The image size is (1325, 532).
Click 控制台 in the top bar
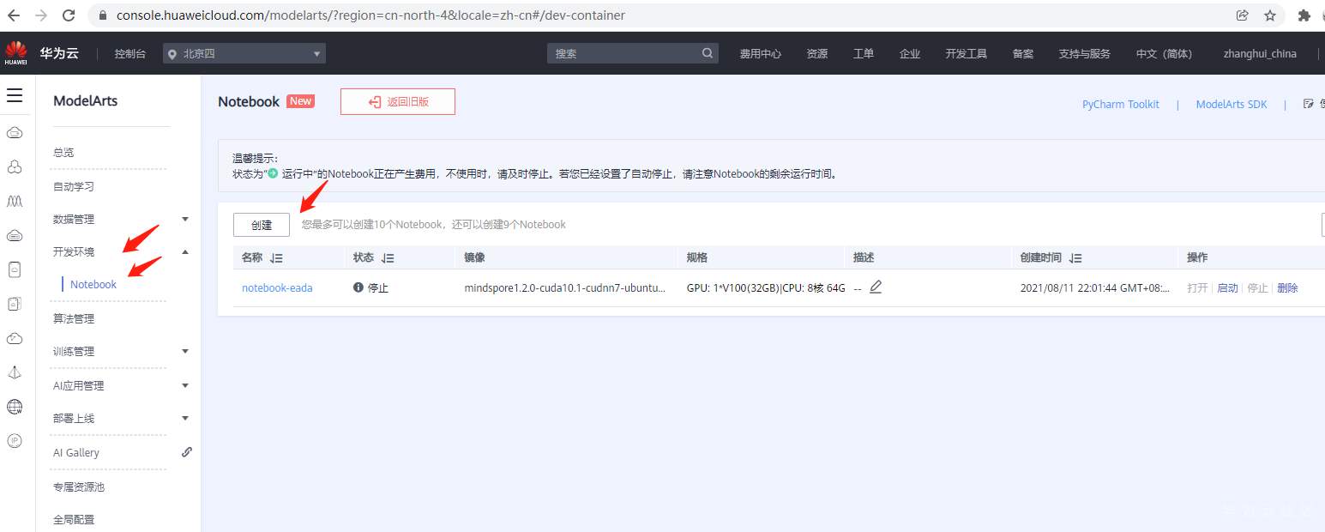[x=130, y=53]
